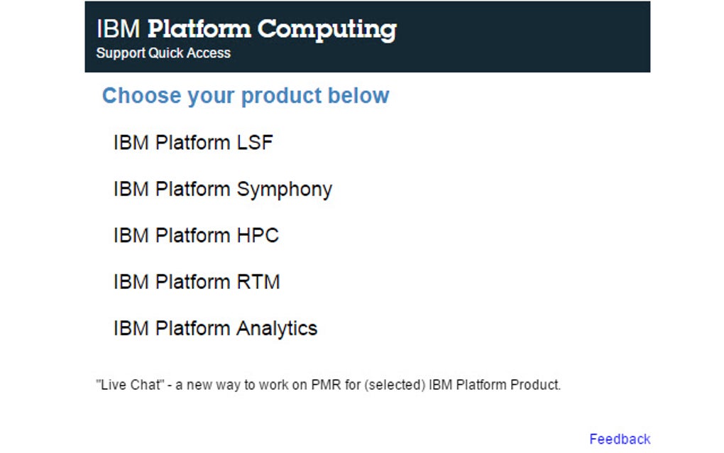Select IBM Platform Analytics product

pyautogui.click(x=215, y=329)
